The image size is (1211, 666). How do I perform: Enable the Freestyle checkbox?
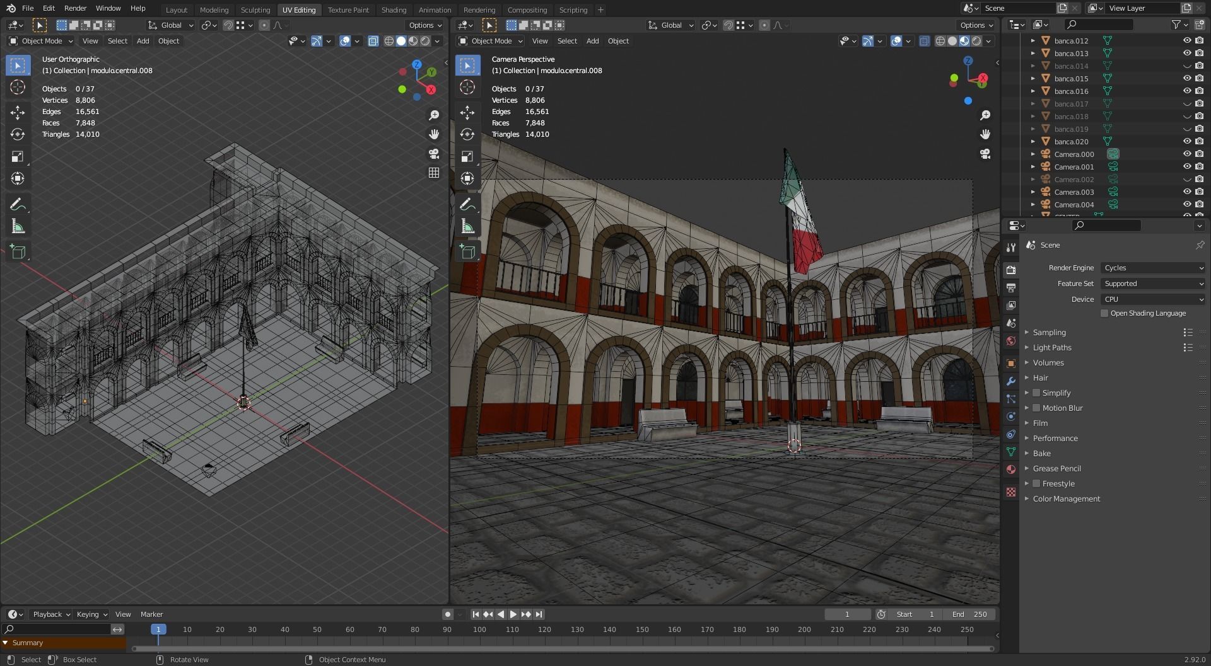[1036, 483]
